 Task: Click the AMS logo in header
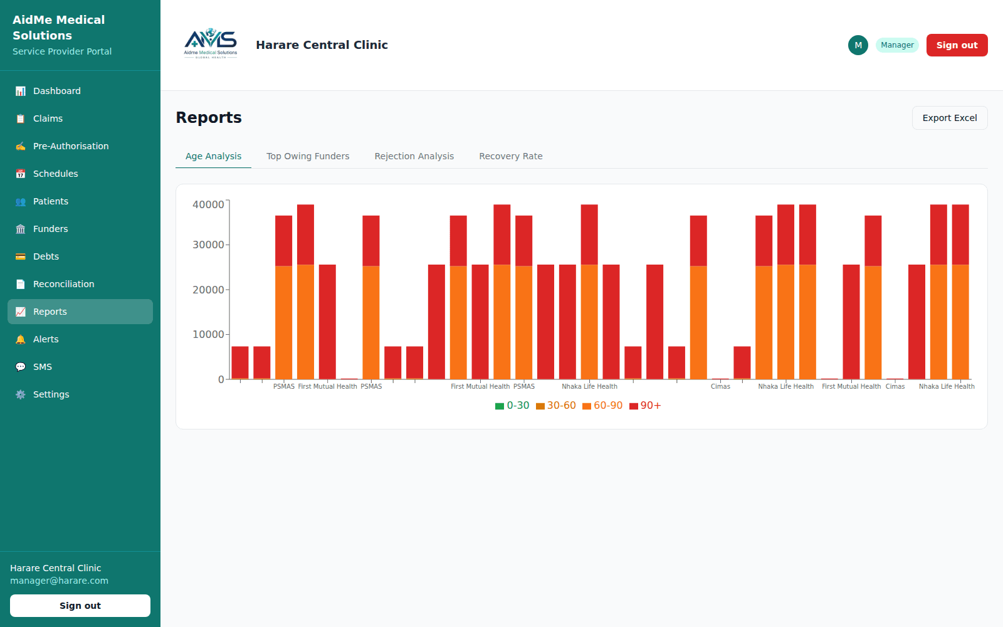(x=211, y=44)
